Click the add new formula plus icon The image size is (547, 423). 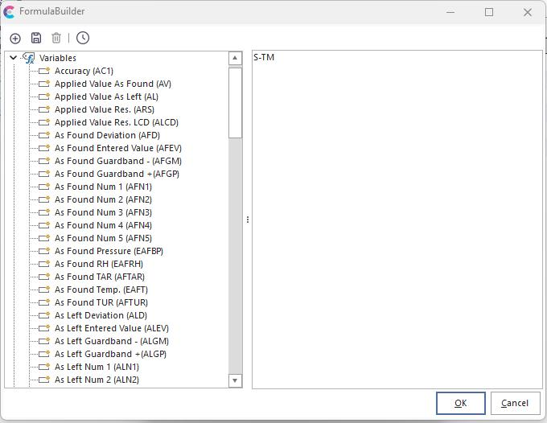(15, 38)
